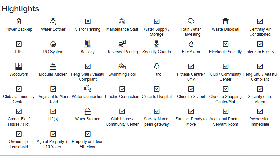Click the Waste Disposal bin icon
This screenshot has width=280, height=156.
(225, 22)
